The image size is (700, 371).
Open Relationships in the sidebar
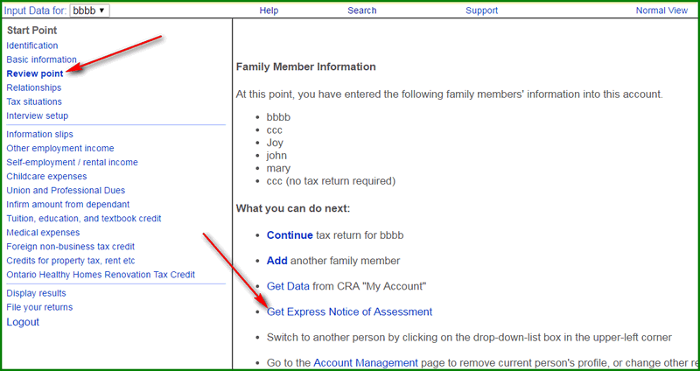34,87
